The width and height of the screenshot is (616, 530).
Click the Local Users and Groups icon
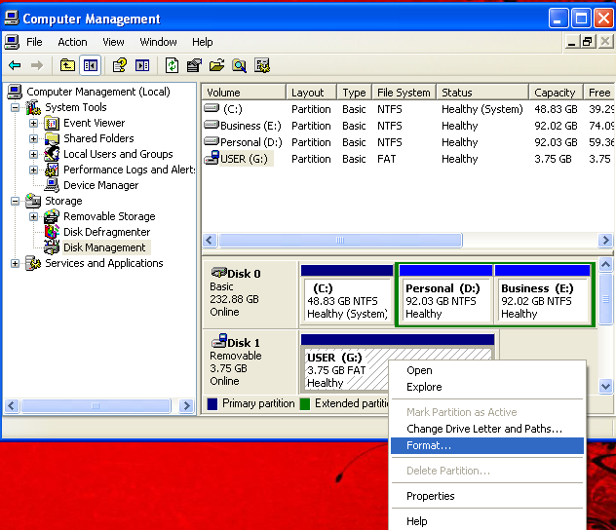click(x=52, y=154)
